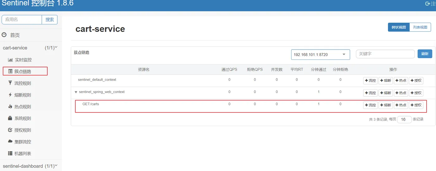
Task: Collapse the cart-service app group
Action: tap(30, 48)
